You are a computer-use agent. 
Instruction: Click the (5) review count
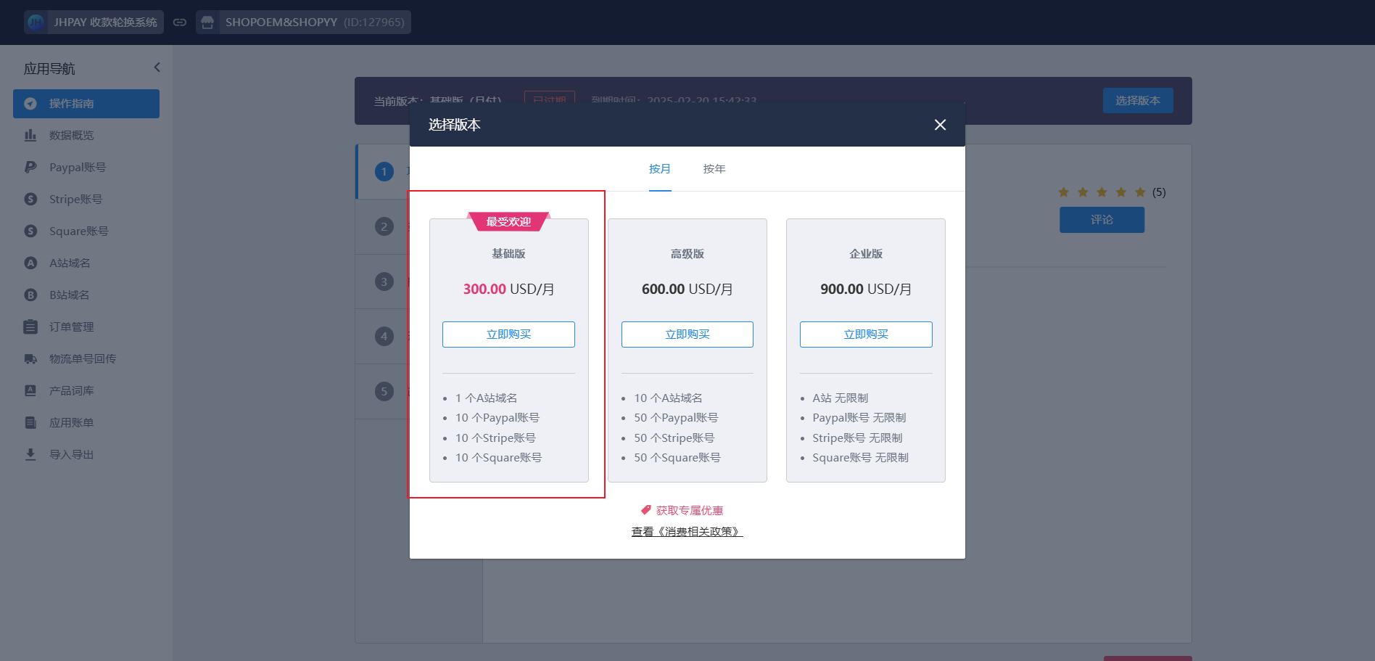pyautogui.click(x=1159, y=192)
